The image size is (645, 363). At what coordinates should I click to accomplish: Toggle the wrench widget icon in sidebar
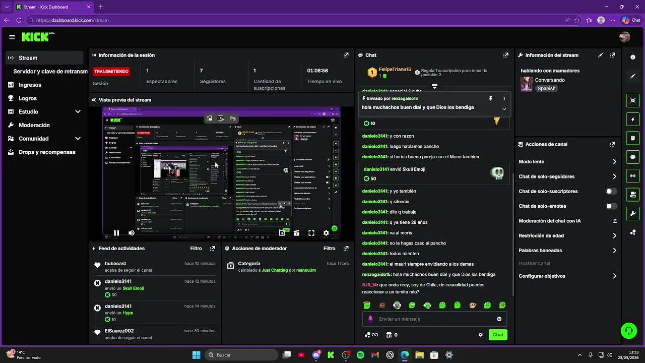point(633,213)
